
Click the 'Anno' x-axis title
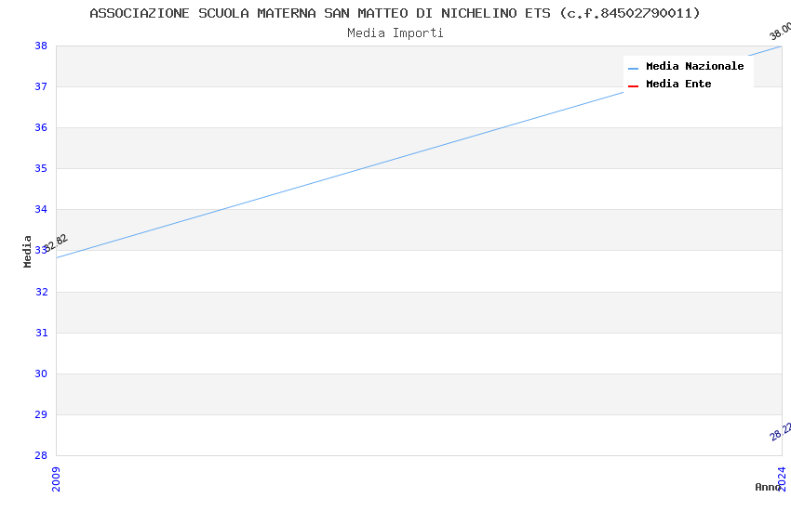768,487
